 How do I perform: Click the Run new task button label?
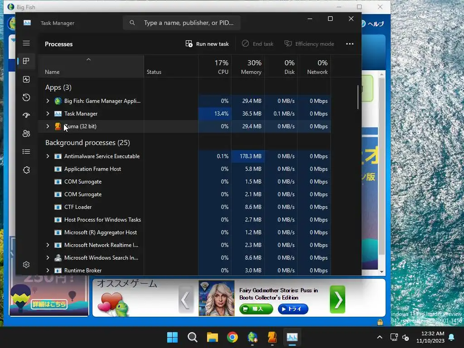(213, 44)
